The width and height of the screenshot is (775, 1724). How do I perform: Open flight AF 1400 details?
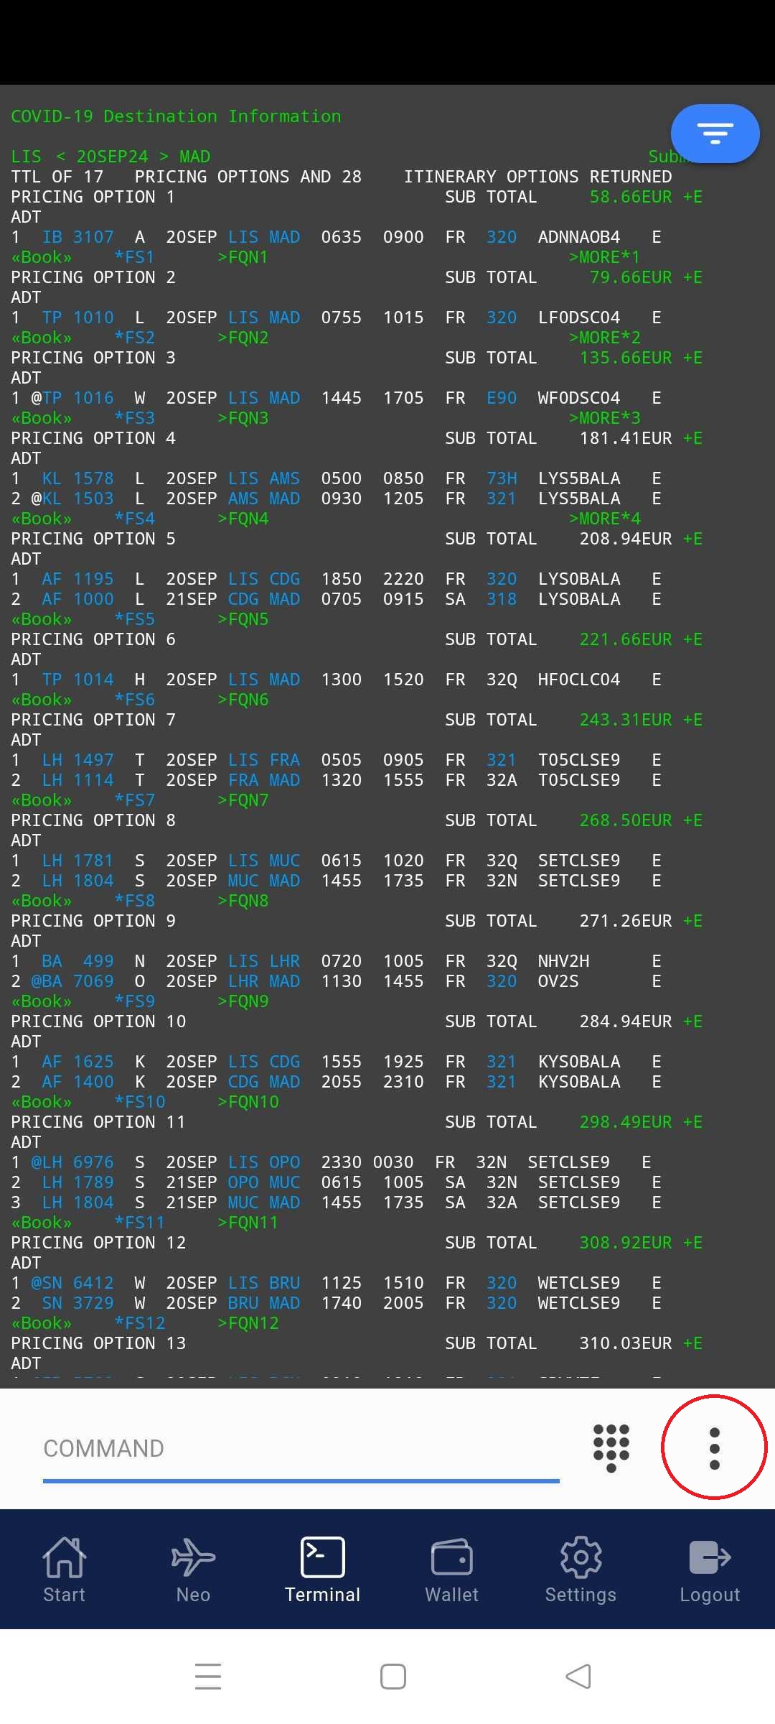(77, 1082)
